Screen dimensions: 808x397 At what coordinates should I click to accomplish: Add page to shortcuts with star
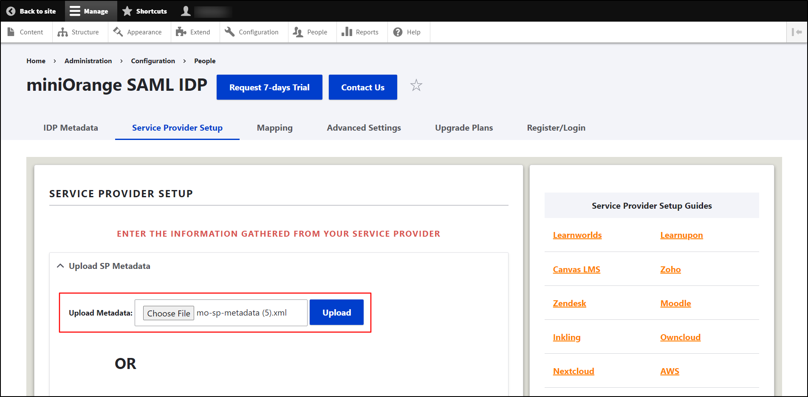tap(416, 86)
